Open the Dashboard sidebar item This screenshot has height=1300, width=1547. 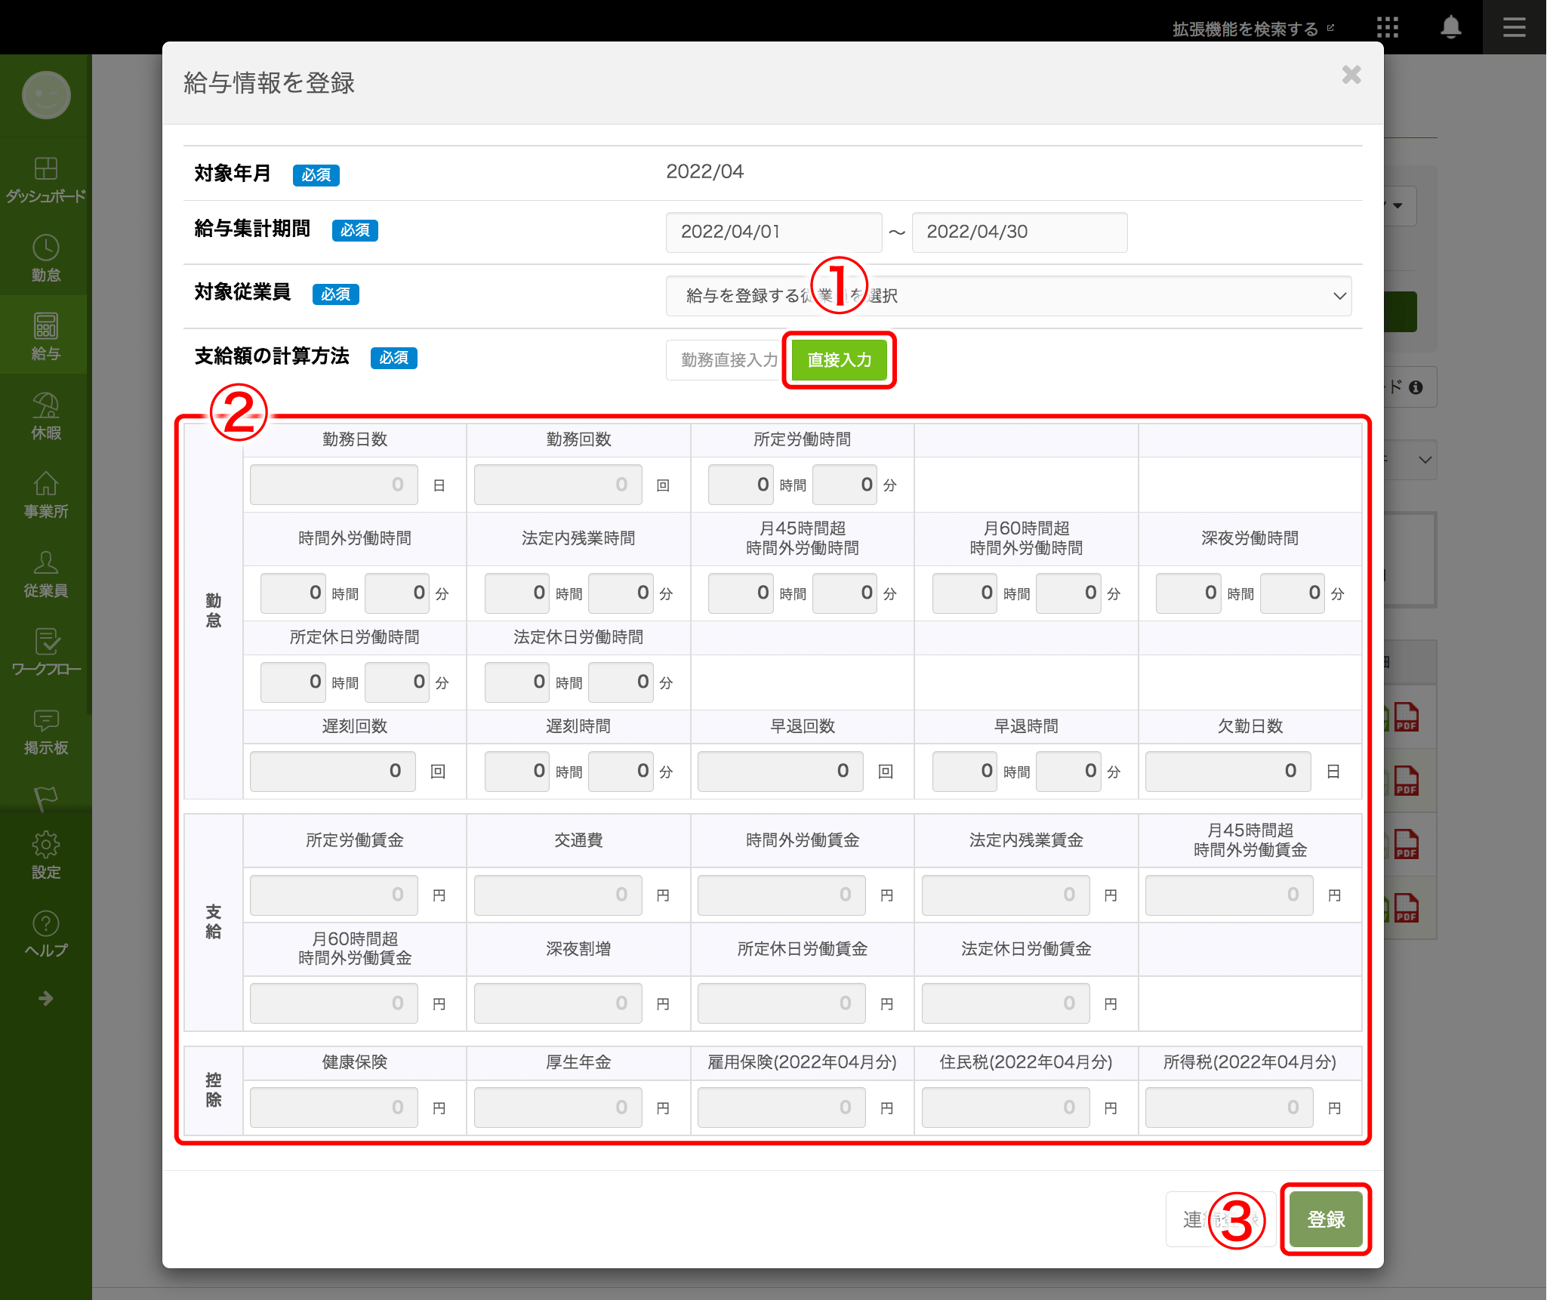45,180
